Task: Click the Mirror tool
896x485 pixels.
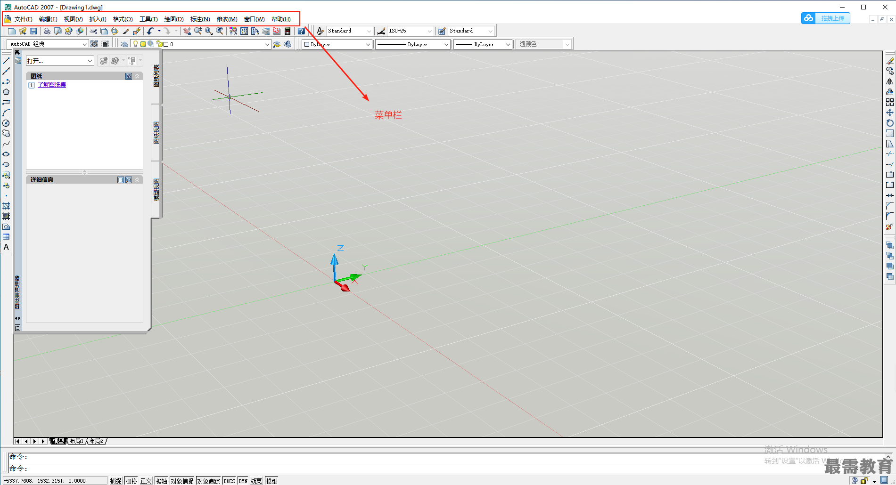Action: [x=890, y=81]
